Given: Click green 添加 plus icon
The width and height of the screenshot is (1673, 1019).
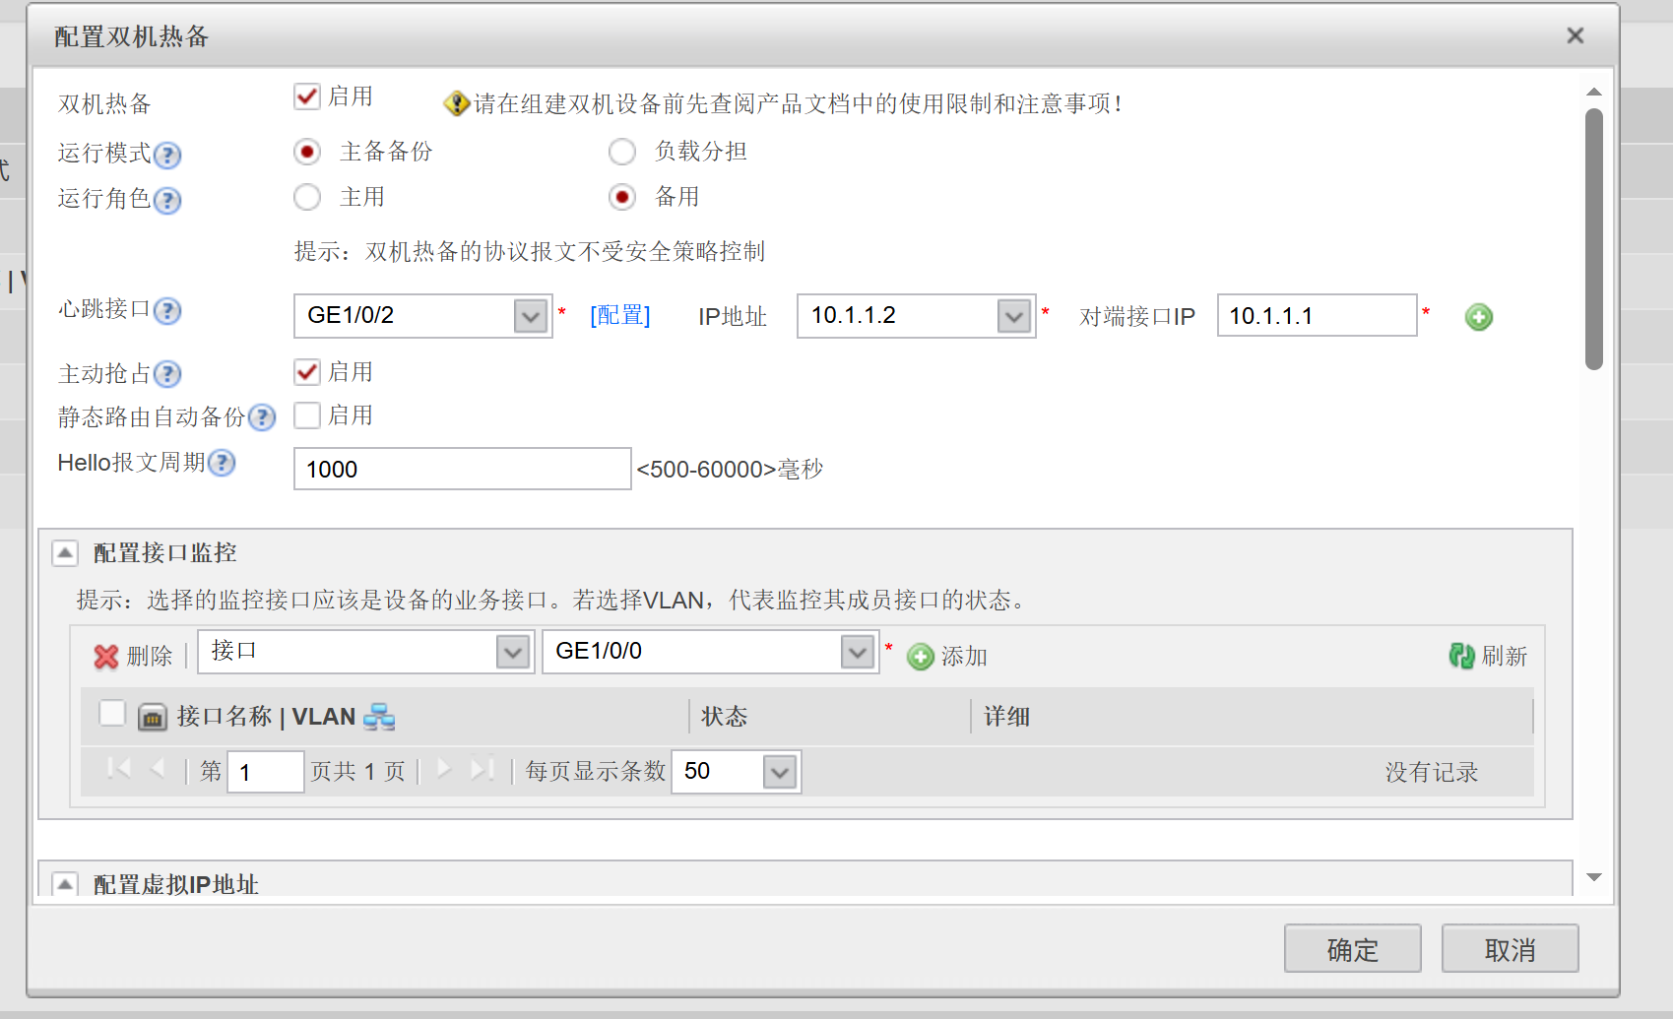Looking at the screenshot, I should 921,657.
